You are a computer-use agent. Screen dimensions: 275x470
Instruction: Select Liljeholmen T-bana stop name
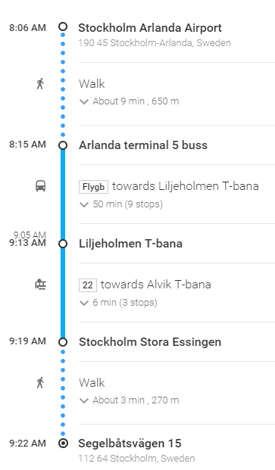pyautogui.click(x=130, y=244)
